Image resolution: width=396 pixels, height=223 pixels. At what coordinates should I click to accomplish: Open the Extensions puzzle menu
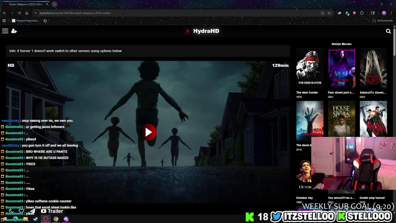(362, 13)
